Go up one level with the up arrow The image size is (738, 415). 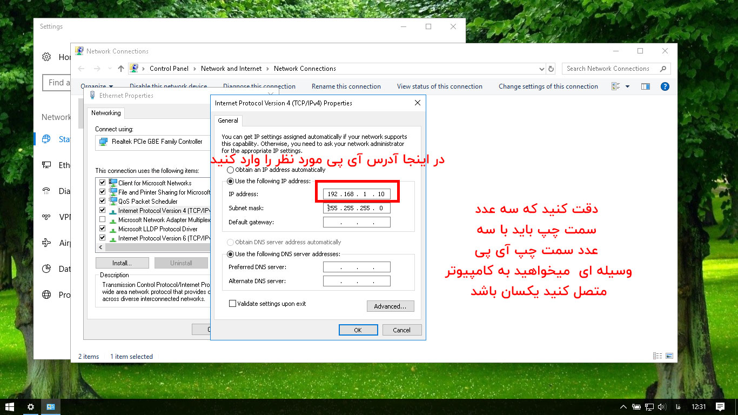tap(120, 69)
